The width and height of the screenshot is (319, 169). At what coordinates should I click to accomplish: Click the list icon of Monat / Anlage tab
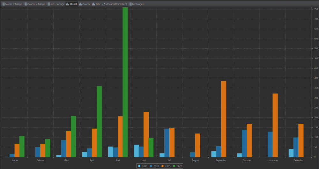[x=3, y=4]
